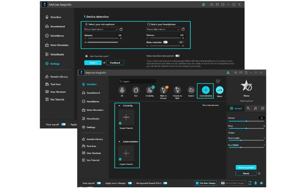Screen dimensions: 308x190
Task: Select the Customization category
Action: tap(206, 91)
